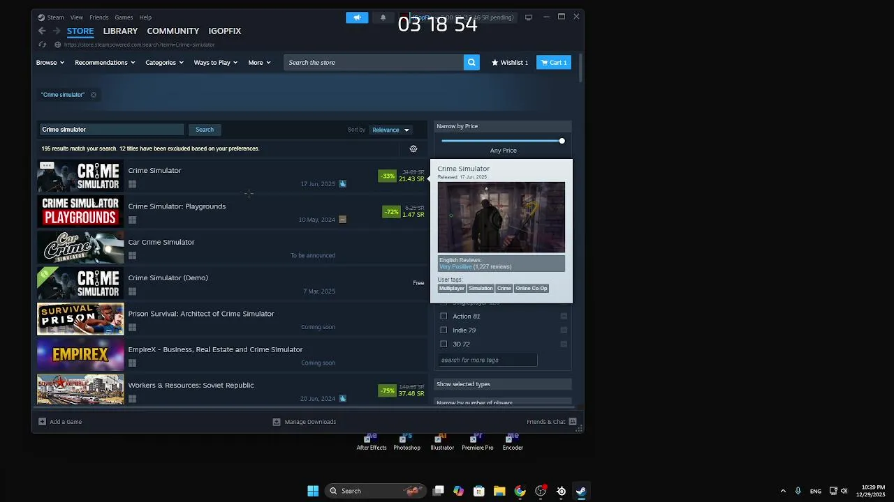Open the Cart button
The width and height of the screenshot is (894, 502).
click(554, 63)
